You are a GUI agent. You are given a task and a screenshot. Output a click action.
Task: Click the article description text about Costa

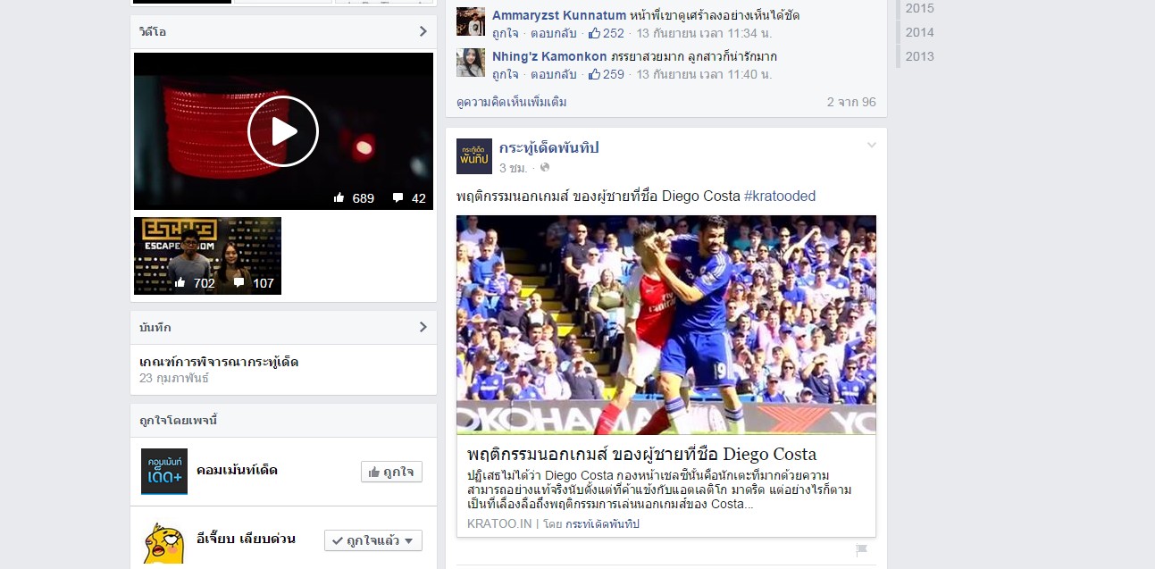(x=659, y=490)
